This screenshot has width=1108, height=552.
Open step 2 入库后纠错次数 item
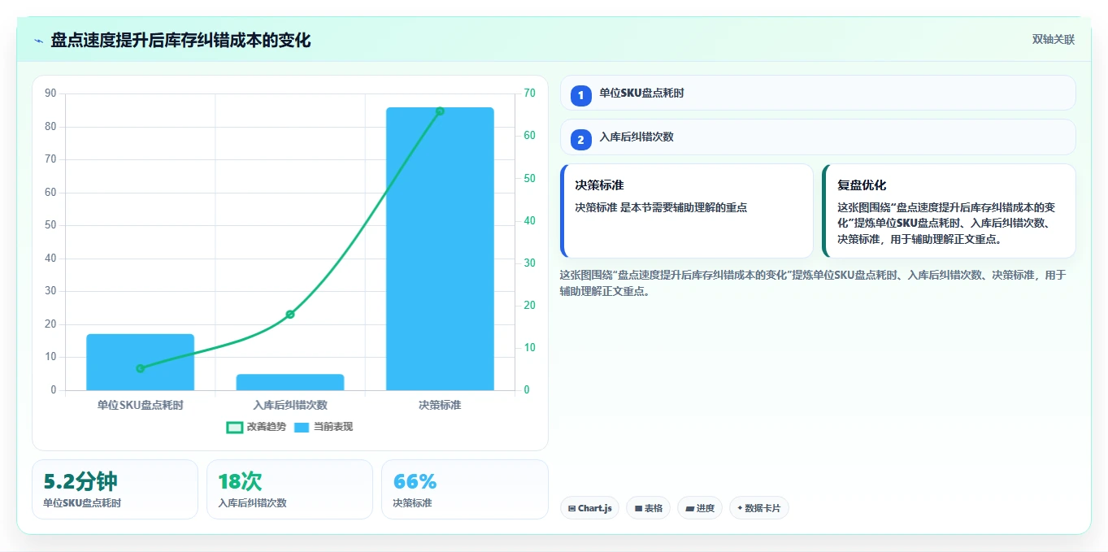click(x=818, y=137)
